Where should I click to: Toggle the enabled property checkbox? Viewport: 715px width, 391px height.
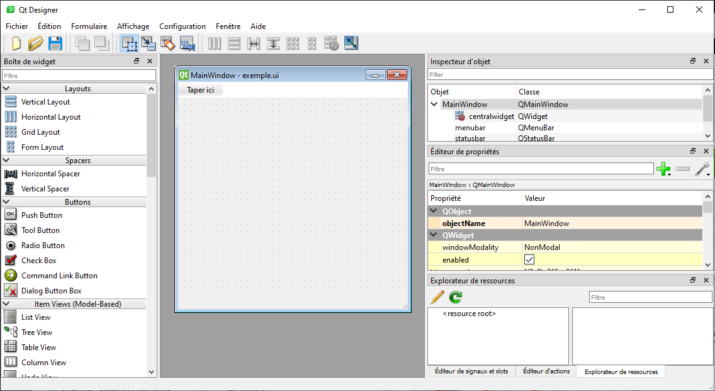click(x=529, y=259)
